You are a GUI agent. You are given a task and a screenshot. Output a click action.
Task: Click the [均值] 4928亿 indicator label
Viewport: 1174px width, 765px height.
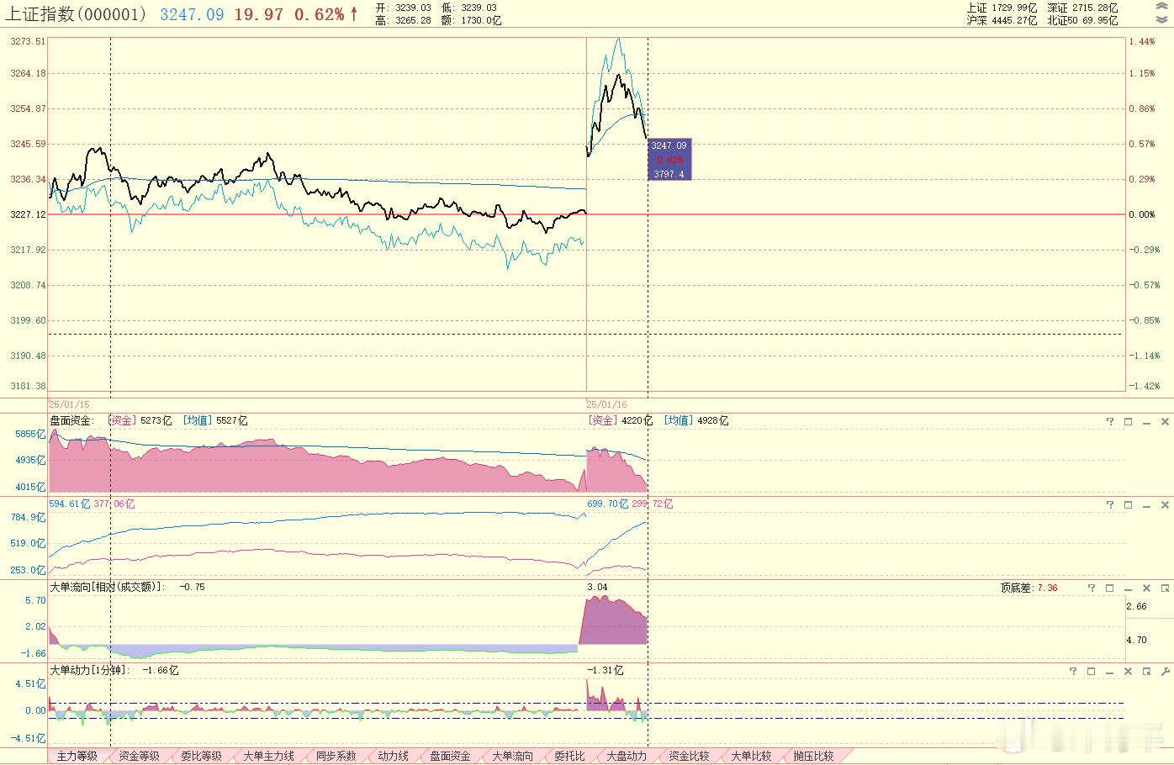point(696,420)
